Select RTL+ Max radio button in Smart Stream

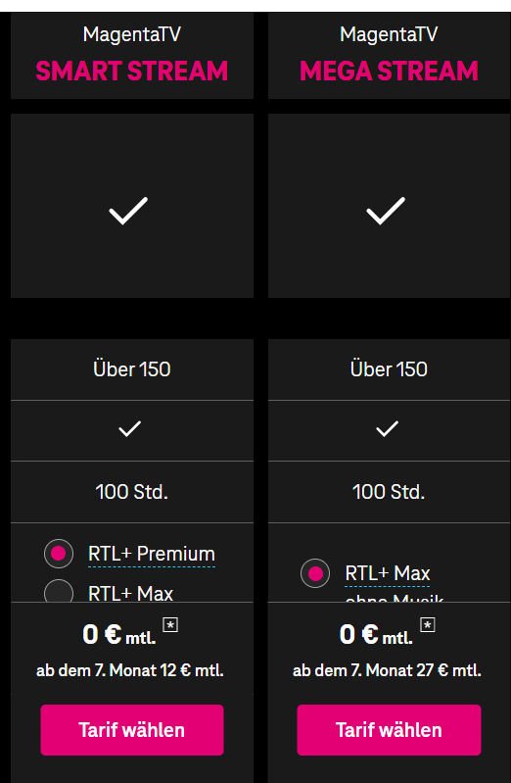59,591
